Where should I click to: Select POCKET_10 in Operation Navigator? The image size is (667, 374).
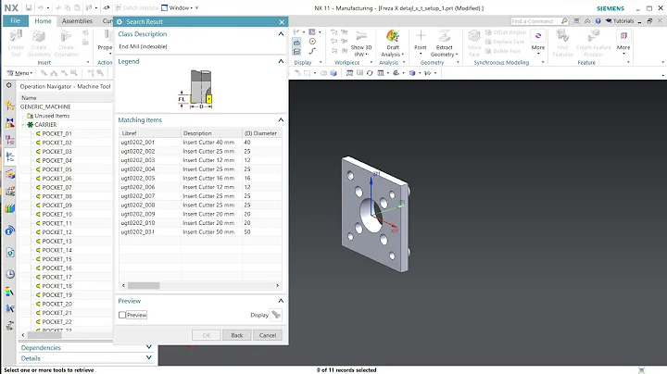[x=57, y=214]
